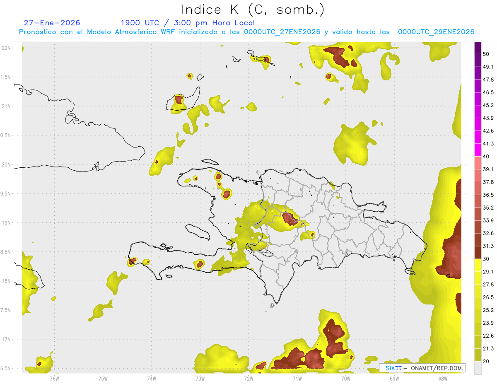497x384 pixels.
Task: Click the salmon swatch between 39.1 and 40
Action: click(478, 163)
